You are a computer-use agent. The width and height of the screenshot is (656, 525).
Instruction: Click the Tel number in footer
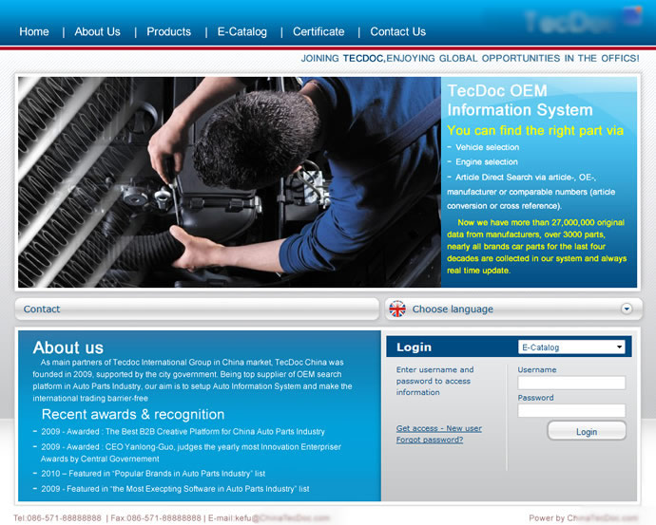tap(57, 518)
